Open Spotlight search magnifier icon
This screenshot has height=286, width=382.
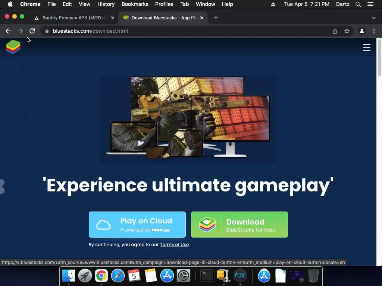[x=358, y=4]
